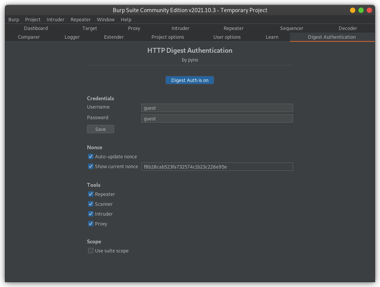Save the credentials
This screenshot has height=287, width=380.
click(x=101, y=129)
